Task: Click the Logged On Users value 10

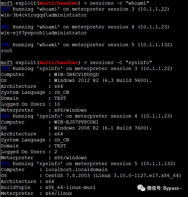Action: point(57,104)
